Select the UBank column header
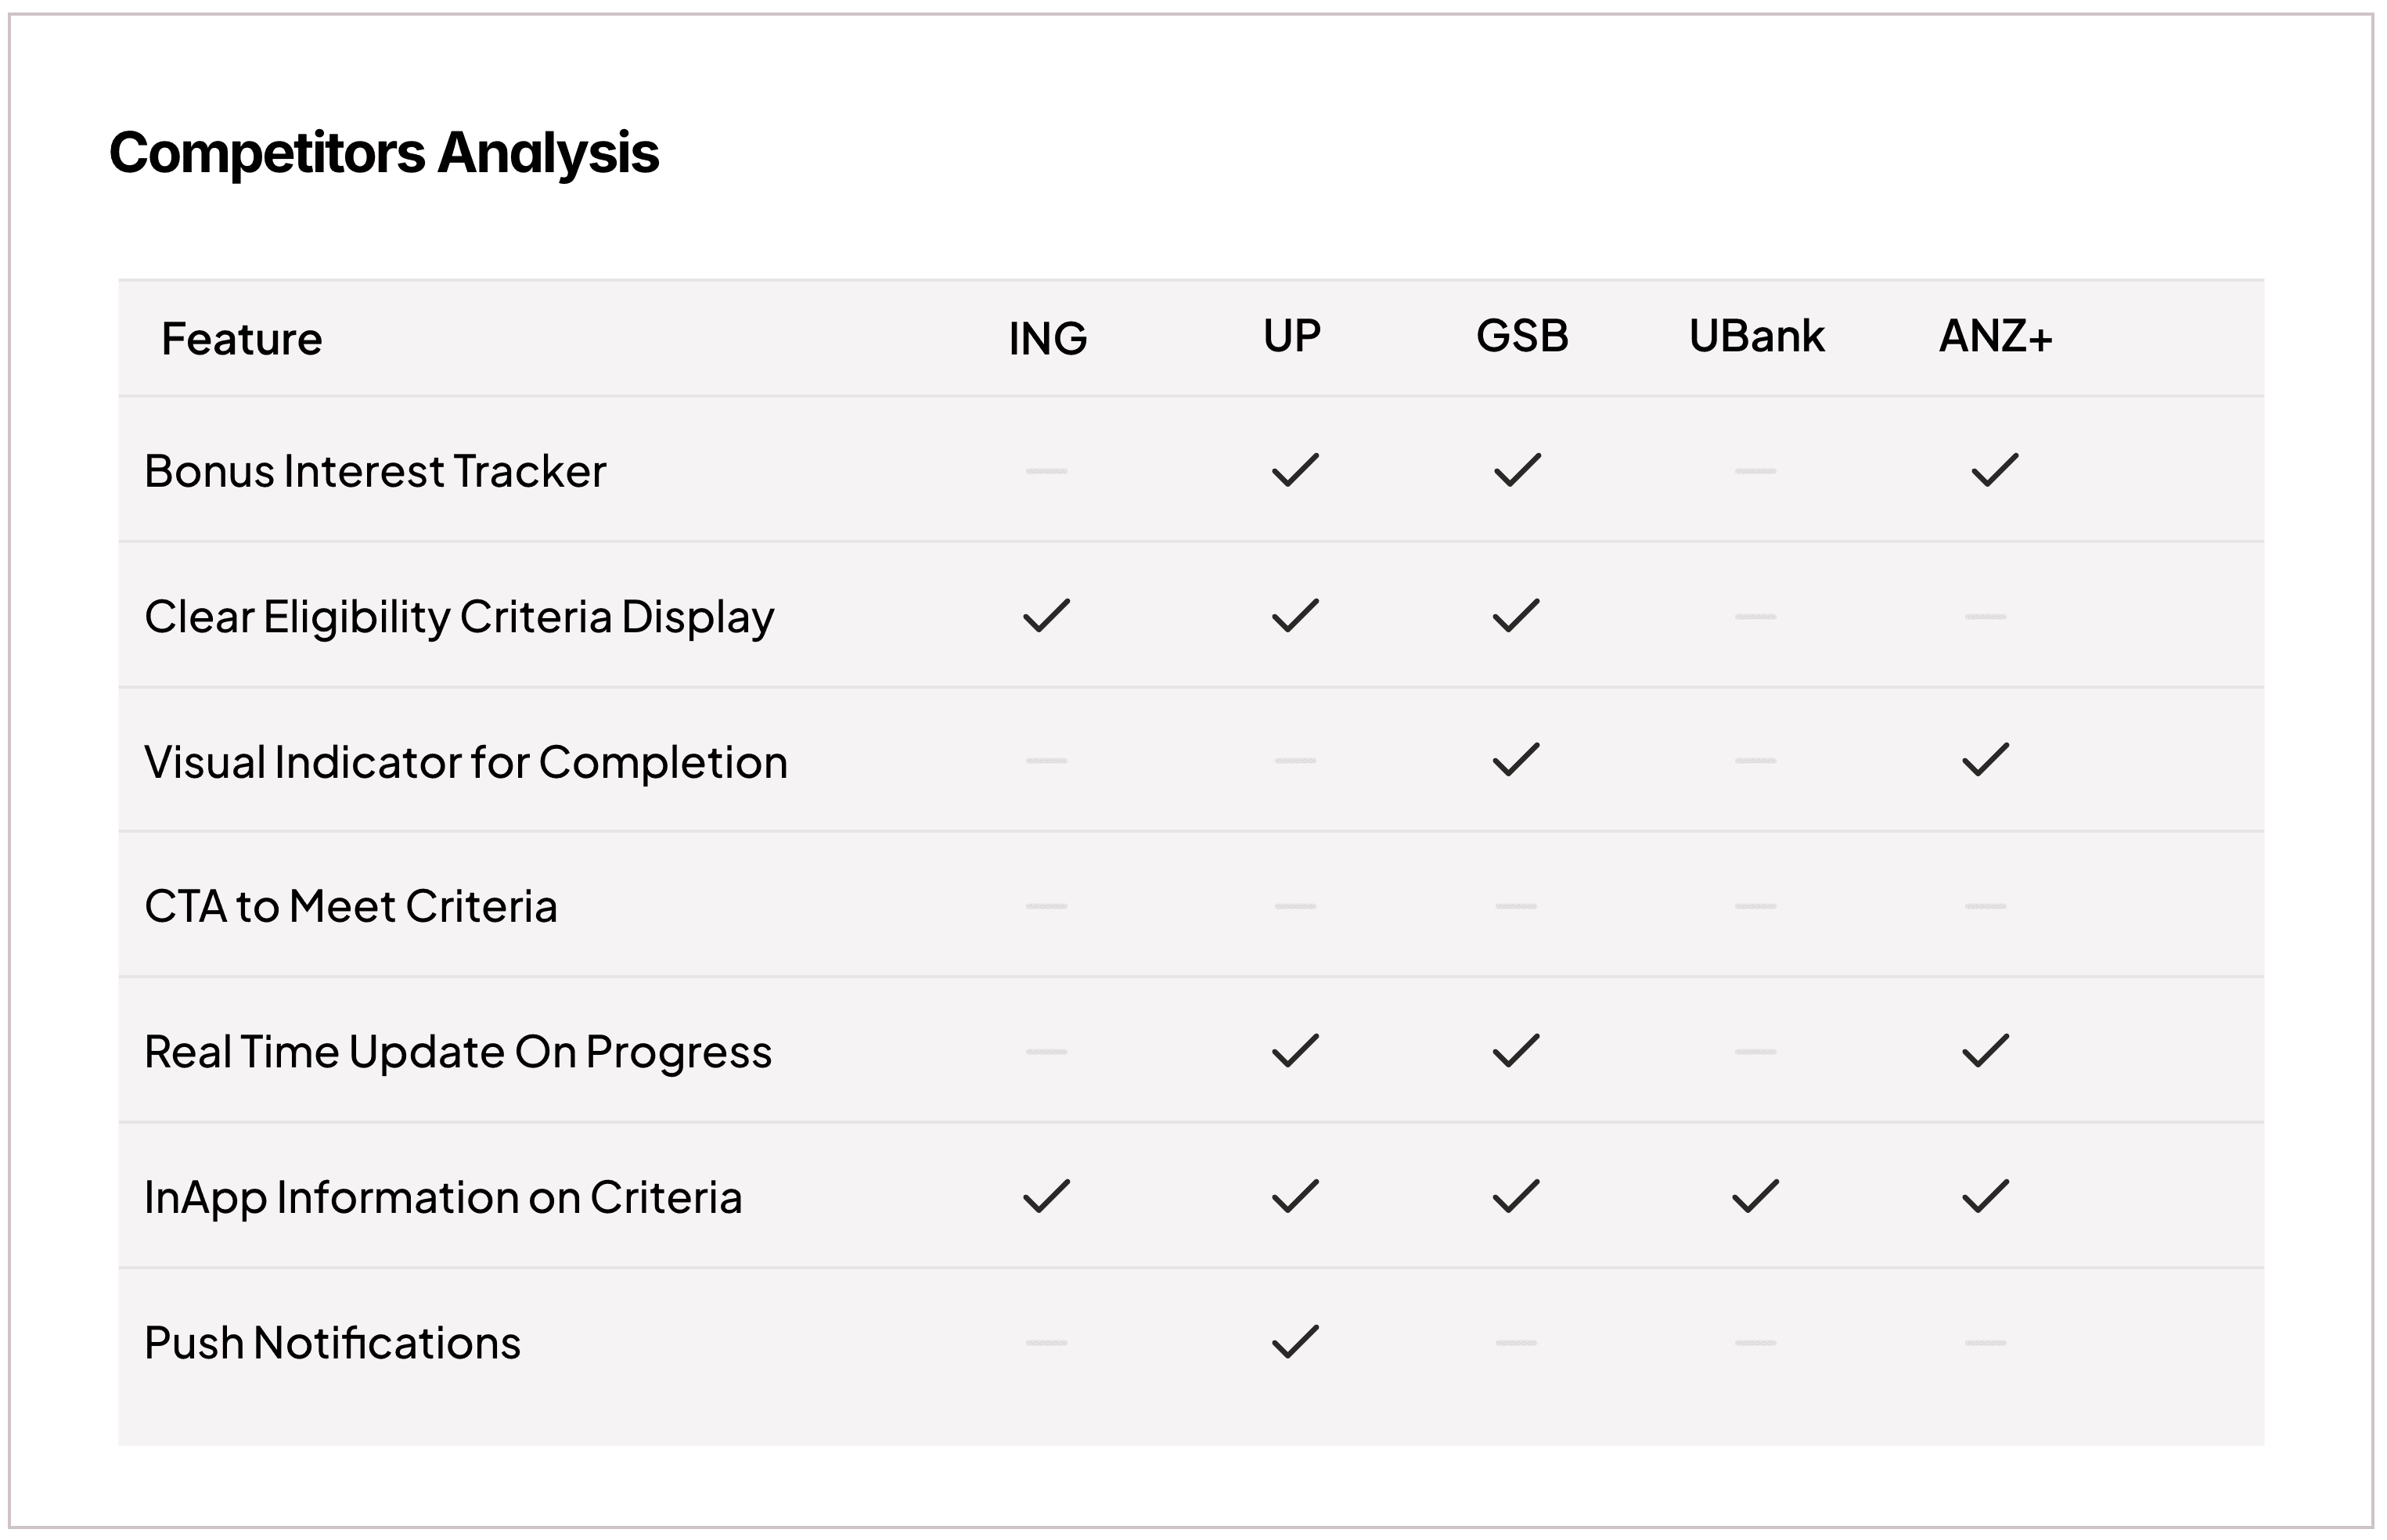2387x1540 pixels. (x=1756, y=336)
